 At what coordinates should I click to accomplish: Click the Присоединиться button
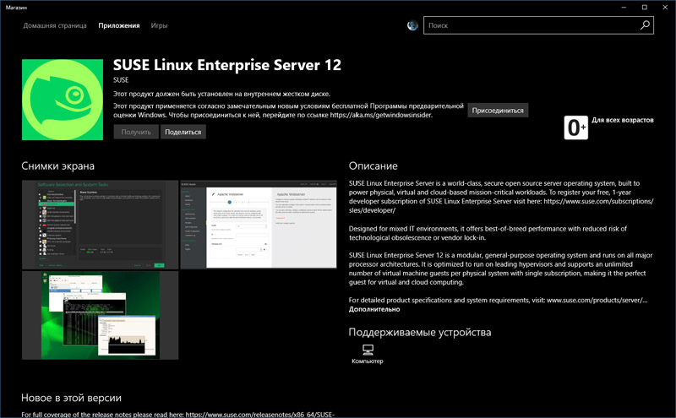pos(498,111)
